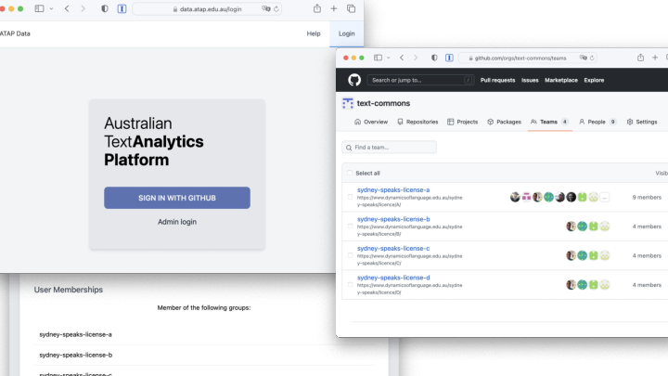Share the ATAP Data page

(317, 8)
